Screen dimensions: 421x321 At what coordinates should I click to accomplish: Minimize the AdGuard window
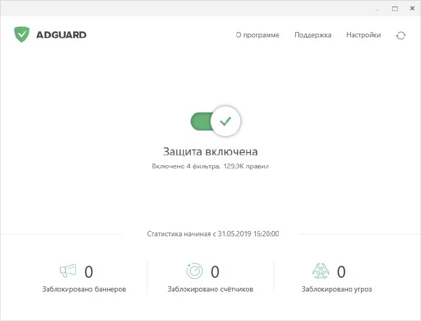[x=377, y=9]
